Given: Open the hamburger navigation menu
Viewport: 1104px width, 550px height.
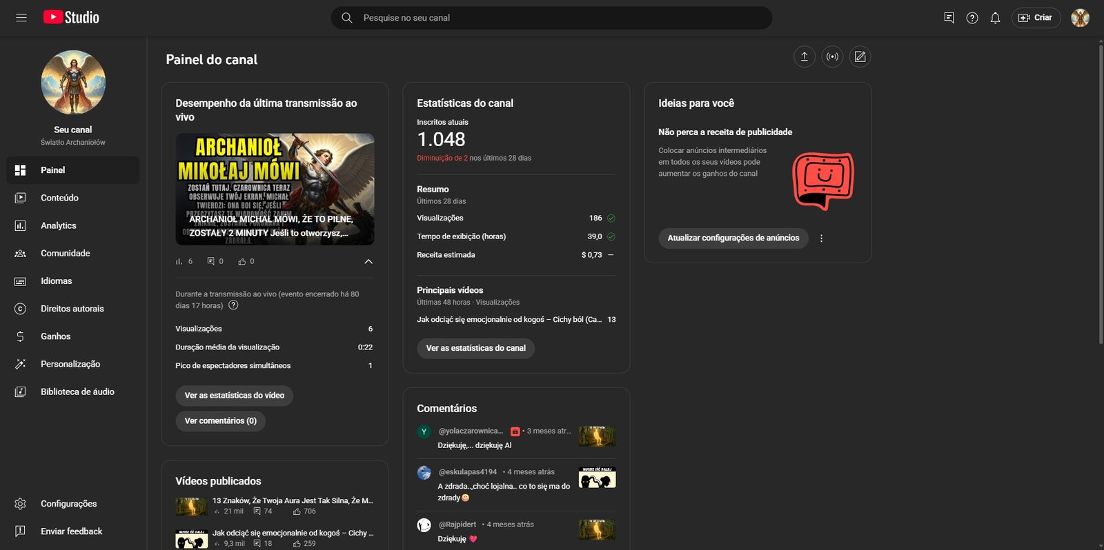Looking at the screenshot, I should (x=21, y=18).
